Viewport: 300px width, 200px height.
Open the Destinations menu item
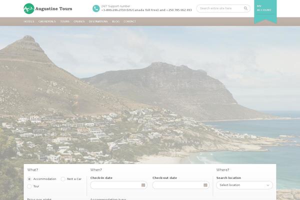tap(98, 21)
